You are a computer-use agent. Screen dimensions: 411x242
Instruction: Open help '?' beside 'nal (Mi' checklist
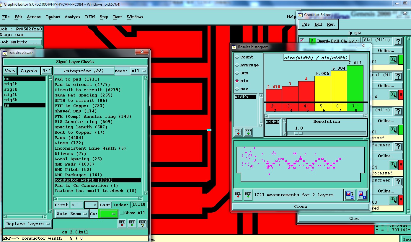click(398, 76)
